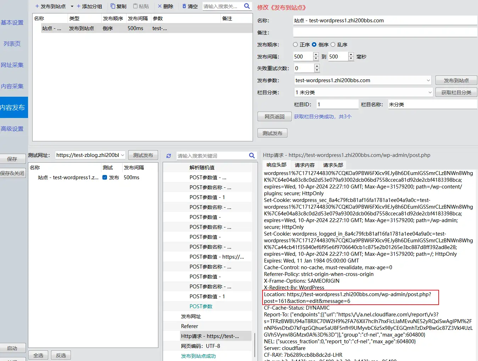Screen dimensions: 478x361
Task: Open the 内容采集 sidebar tab
Action: tap(12, 86)
